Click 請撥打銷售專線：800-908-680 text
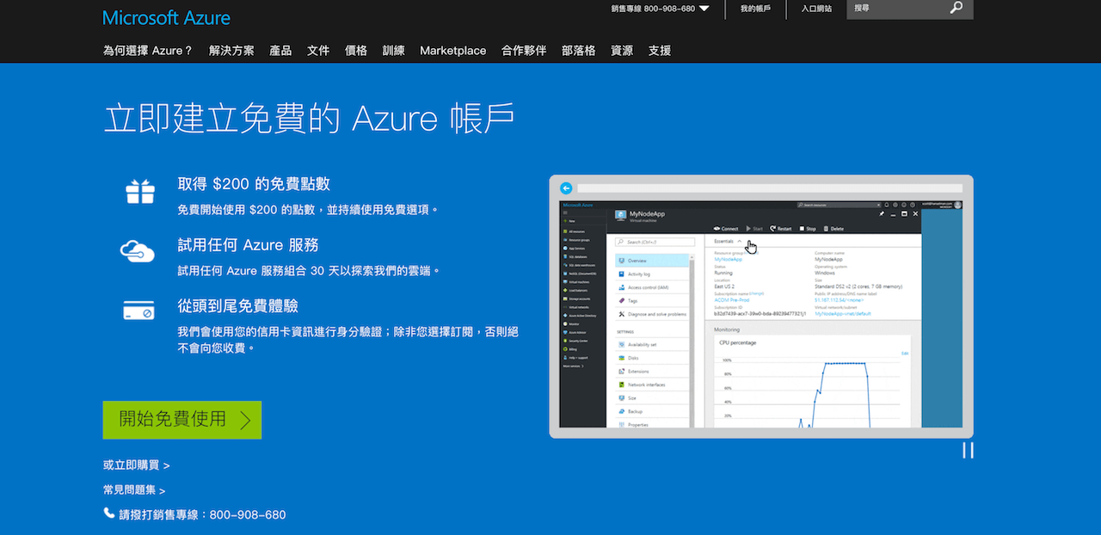1101x535 pixels. tap(202, 515)
